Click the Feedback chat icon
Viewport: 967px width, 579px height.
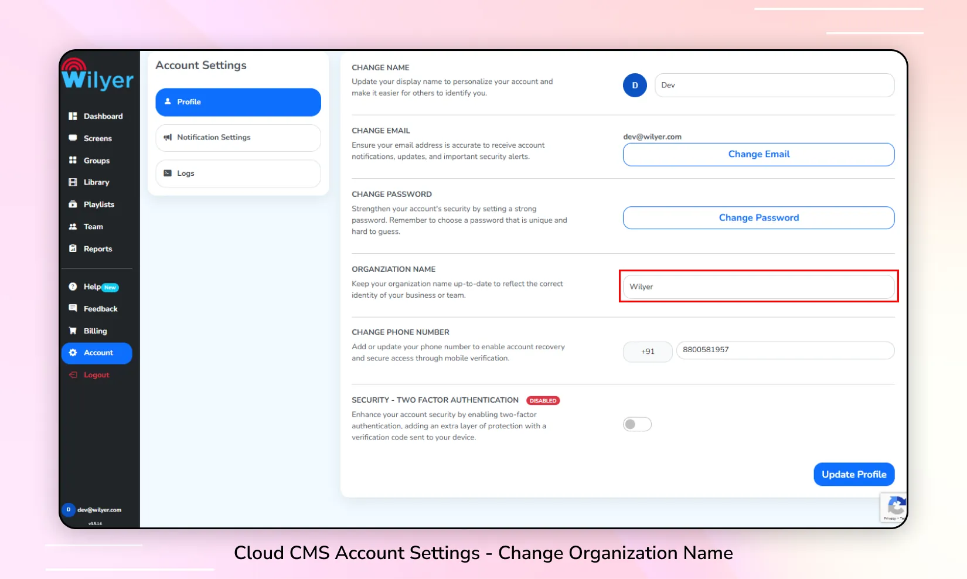[73, 308]
